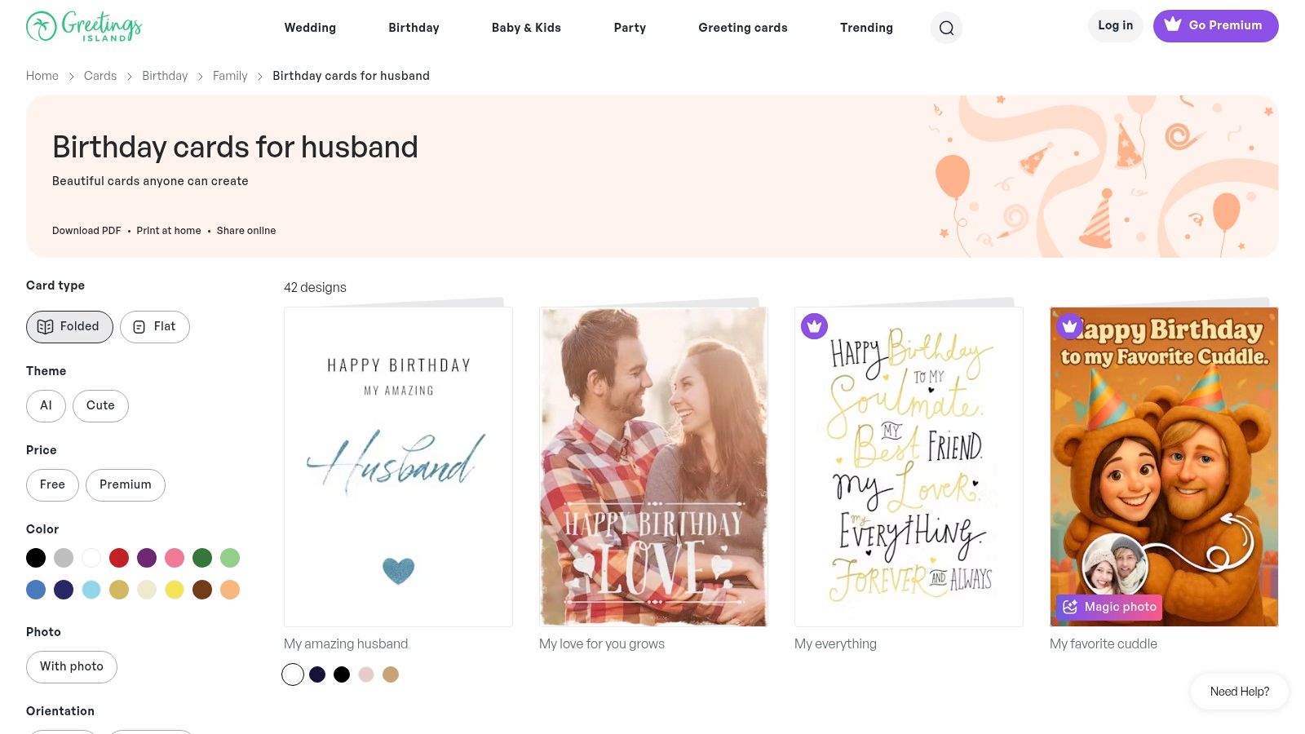Open the Greeting cards menu
This screenshot has height=734, width=1305.
pyautogui.click(x=743, y=28)
